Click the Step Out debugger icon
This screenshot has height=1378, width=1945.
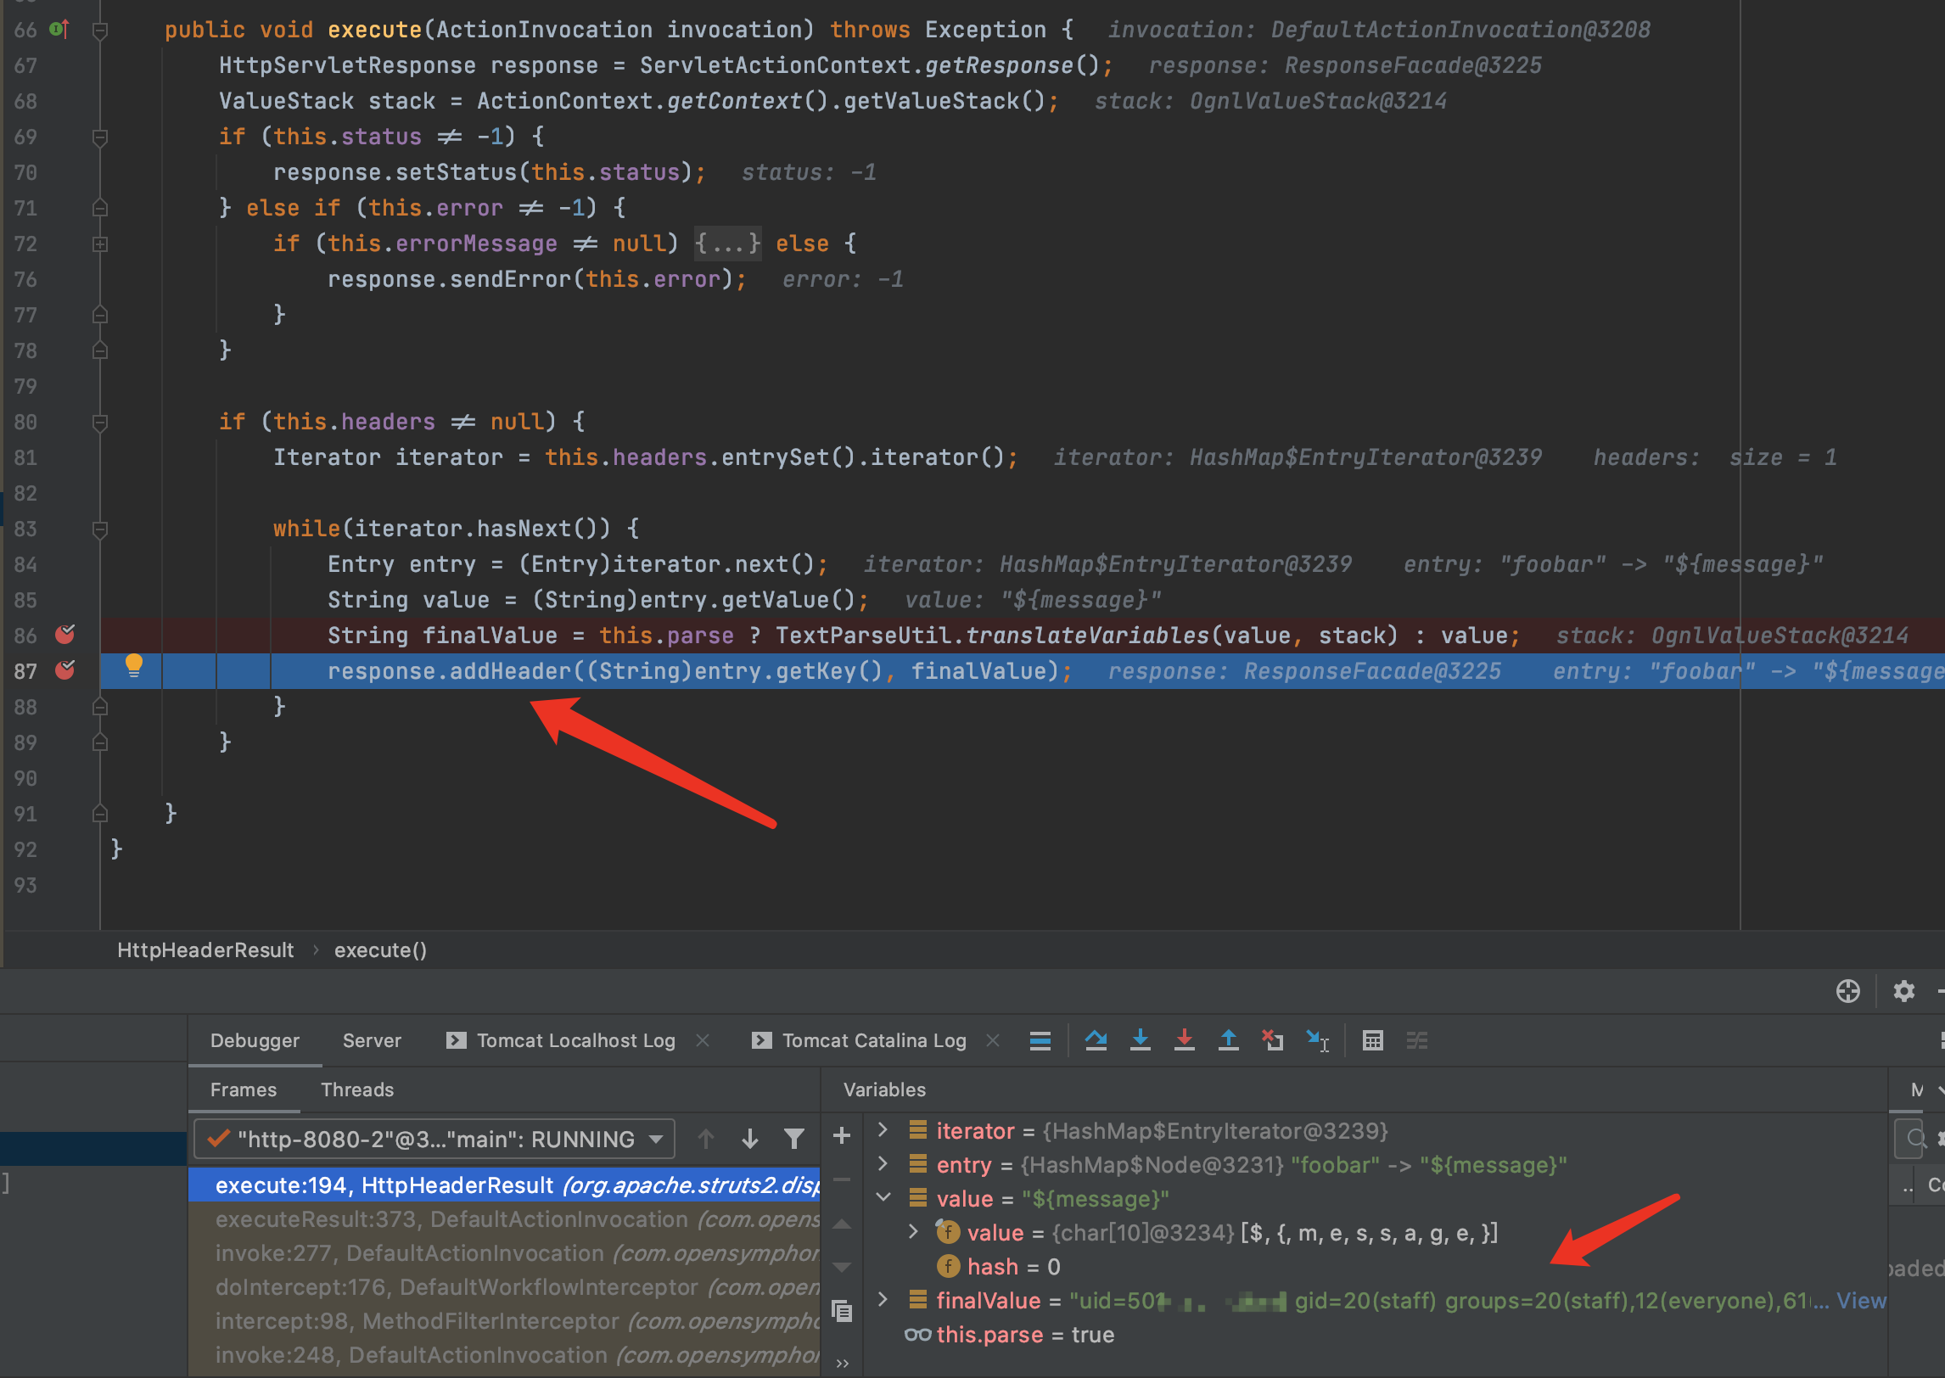click(1228, 1040)
